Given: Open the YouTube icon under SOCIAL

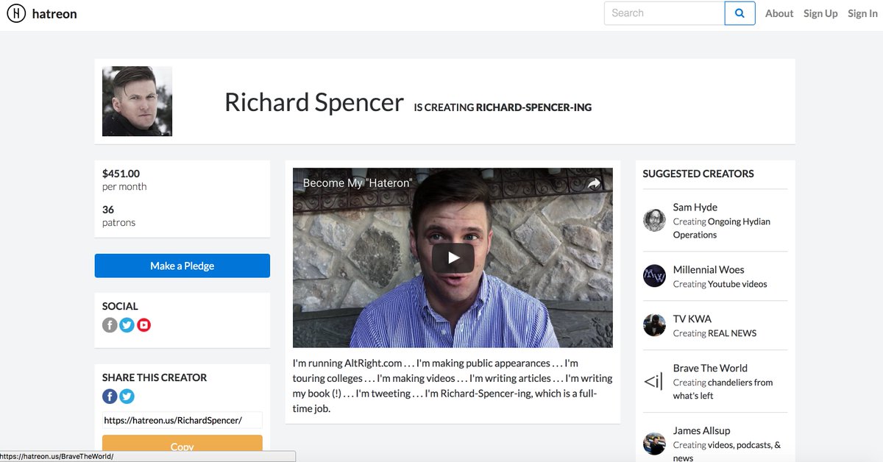Looking at the screenshot, I should [x=143, y=324].
